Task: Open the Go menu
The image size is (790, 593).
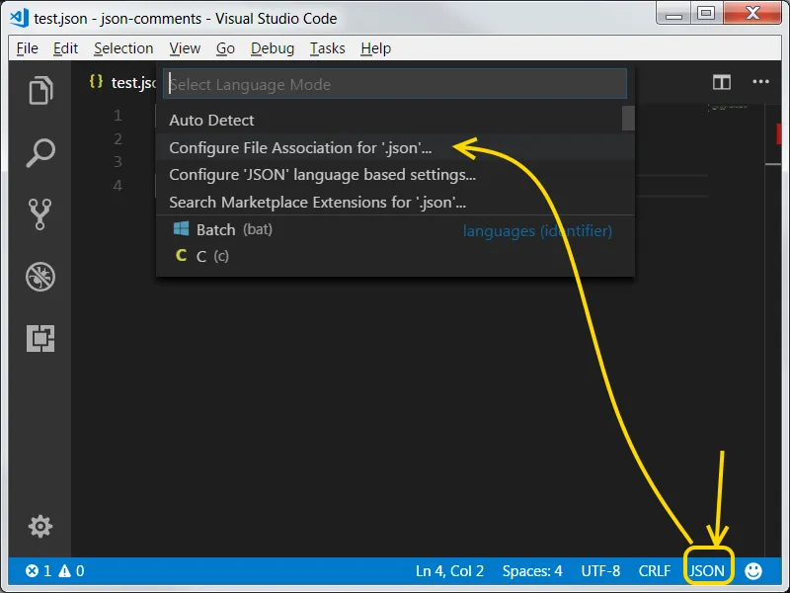Action: pos(225,48)
